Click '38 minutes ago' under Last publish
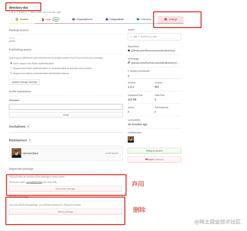Viewport: 247px width, 231px height. (138, 124)
